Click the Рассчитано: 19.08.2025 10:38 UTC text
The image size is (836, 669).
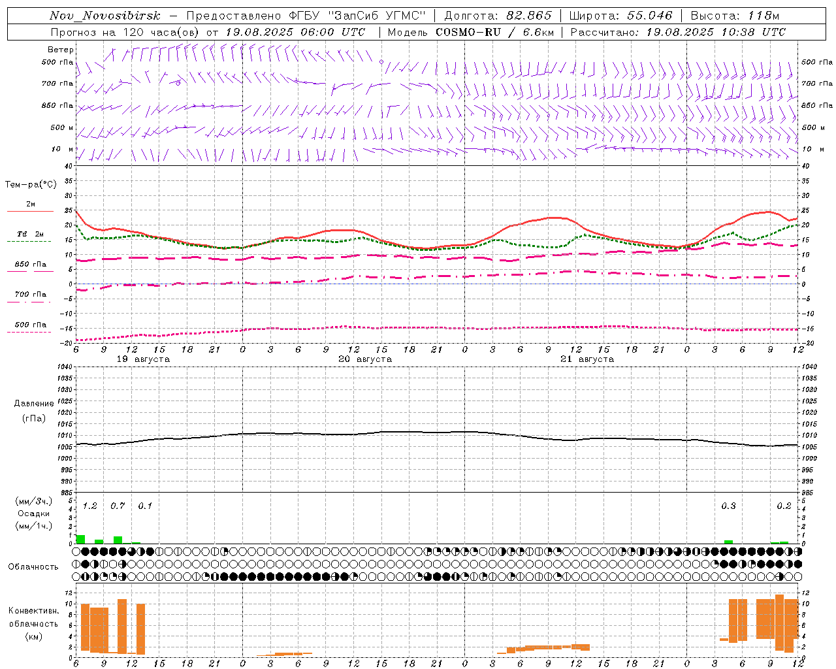678,32
